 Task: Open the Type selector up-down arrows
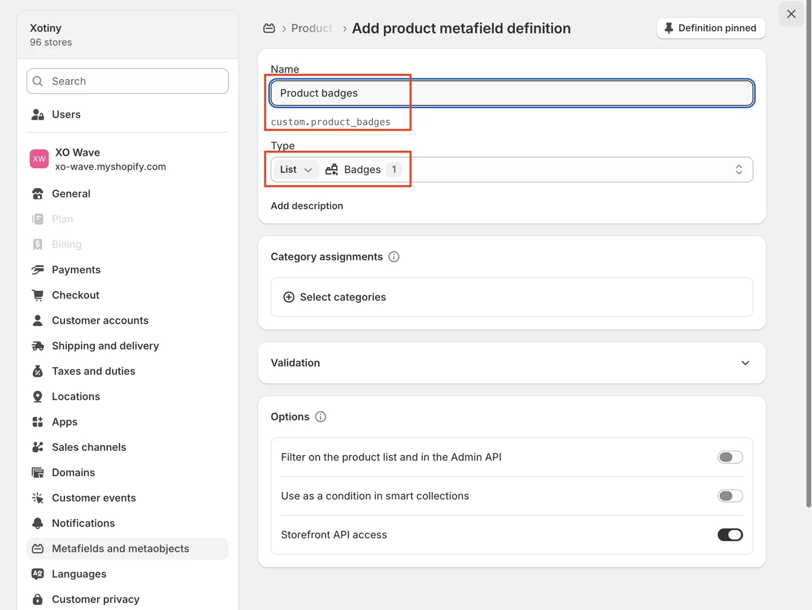739,169
